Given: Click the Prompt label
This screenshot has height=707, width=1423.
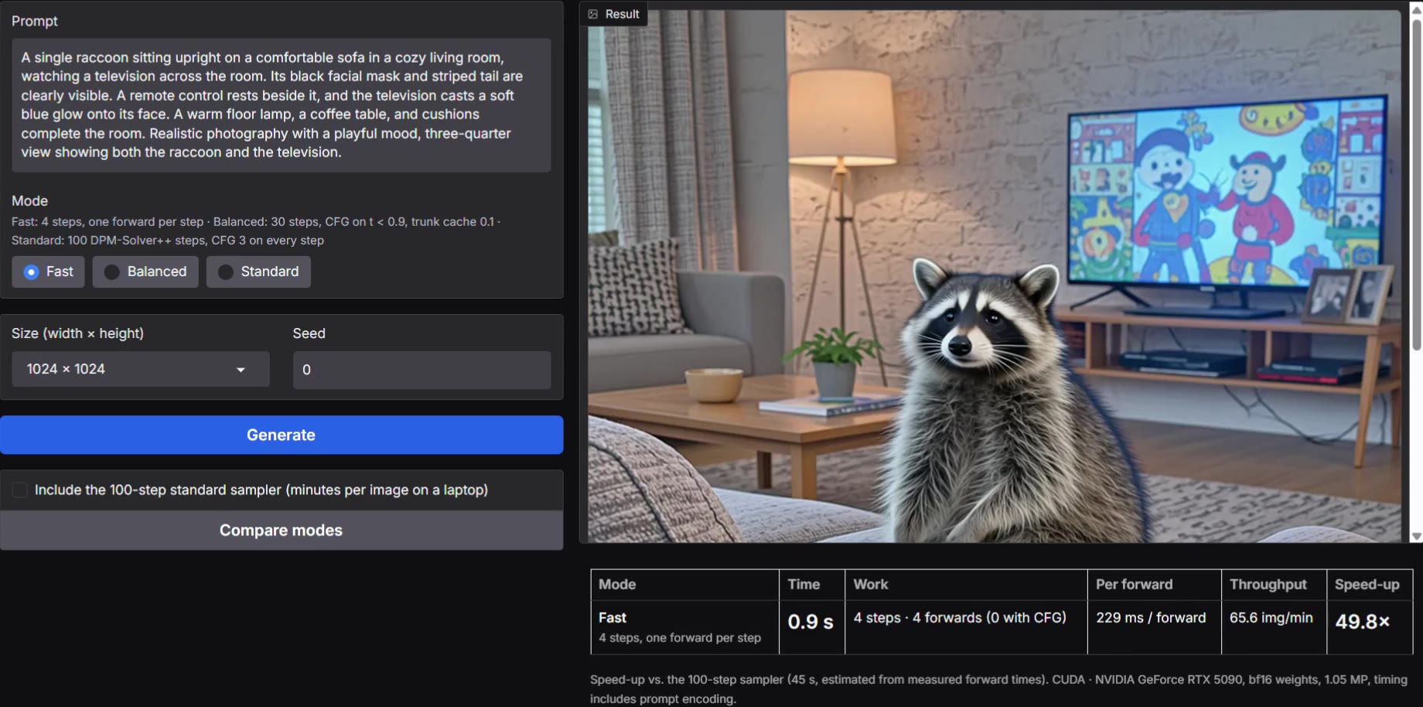Looking at the screenshot, I should (x=35, y=21).
